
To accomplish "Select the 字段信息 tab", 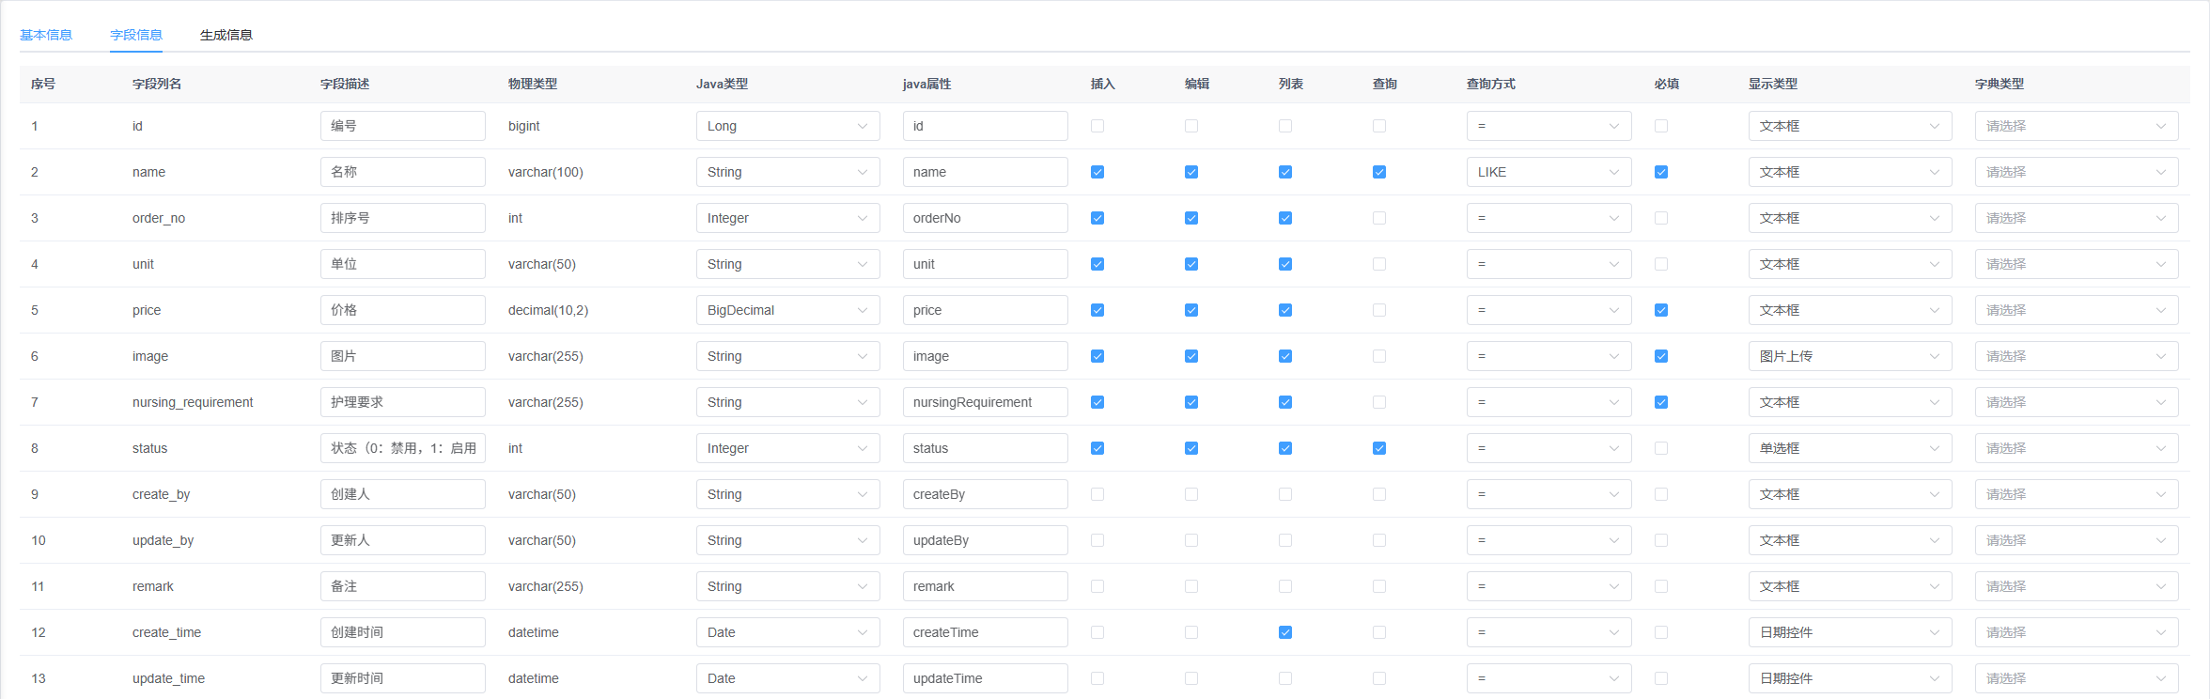I will point(136,35).
